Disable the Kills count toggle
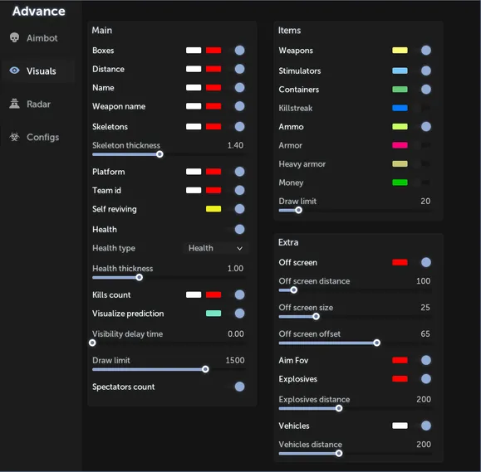Screen dimensions: 481x472 pos(237,294)
